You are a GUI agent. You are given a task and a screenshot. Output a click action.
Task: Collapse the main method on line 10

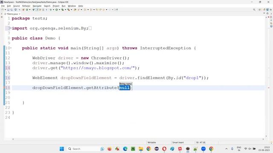tap(11, 48)
